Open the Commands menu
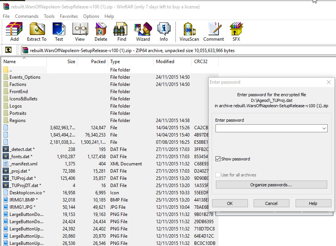Screen dimensions: 336x246 [x=27, y=16]
